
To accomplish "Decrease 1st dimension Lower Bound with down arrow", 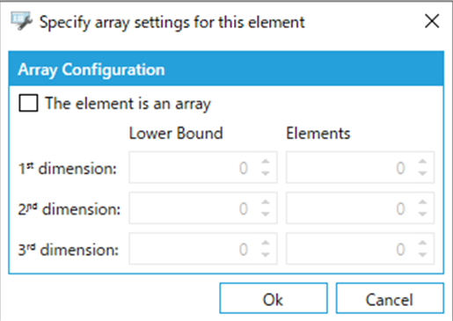I will (266, 173).
